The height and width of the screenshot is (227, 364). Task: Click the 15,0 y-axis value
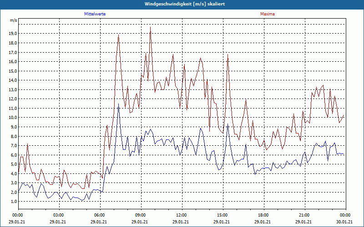point(13,71)
